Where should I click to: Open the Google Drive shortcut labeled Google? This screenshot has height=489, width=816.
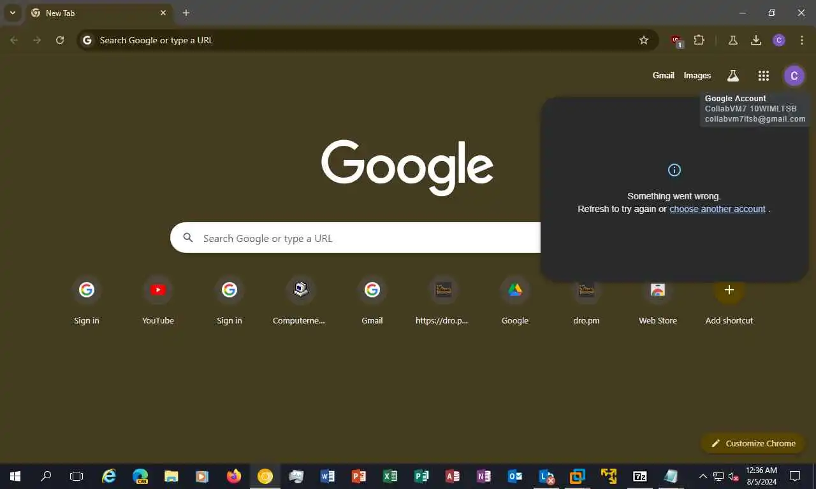pos(515,300)
